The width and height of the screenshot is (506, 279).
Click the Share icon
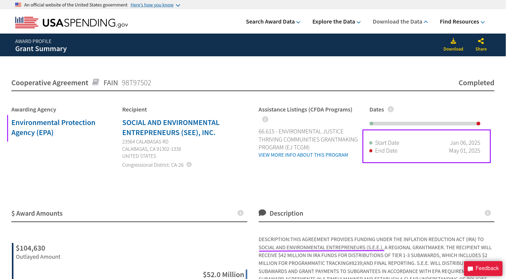481,41
